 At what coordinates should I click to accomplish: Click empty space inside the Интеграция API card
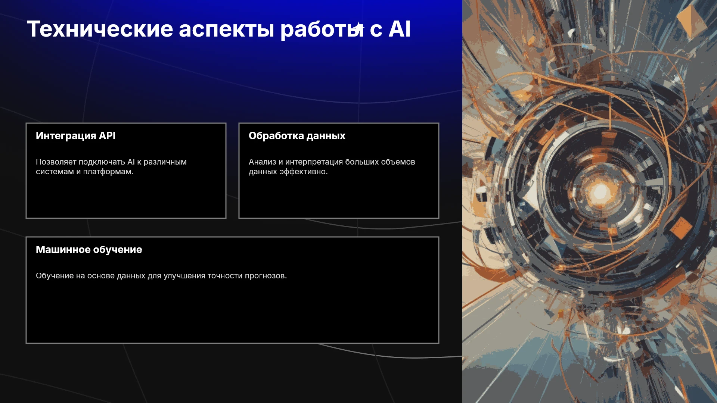126,198
